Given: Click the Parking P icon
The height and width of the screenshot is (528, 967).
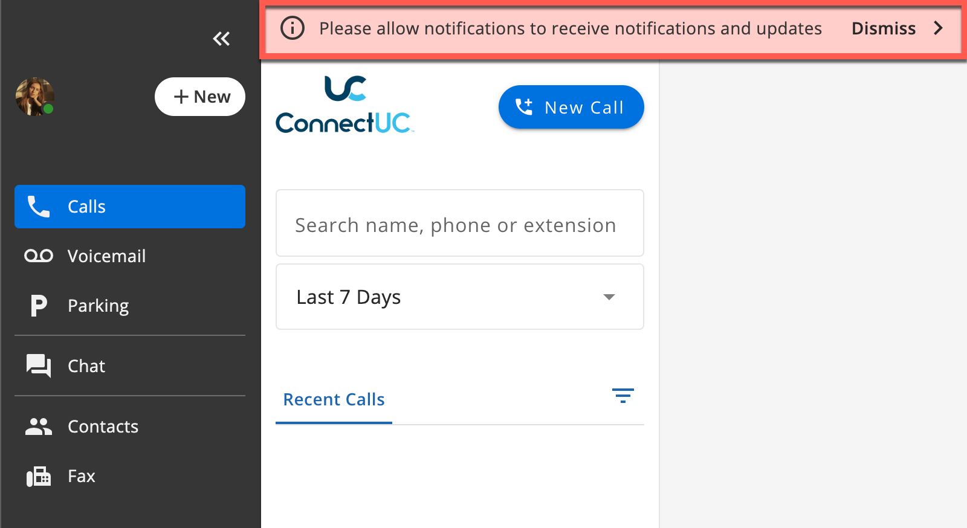Looking at the screenshot, I should tap(39, 306).
